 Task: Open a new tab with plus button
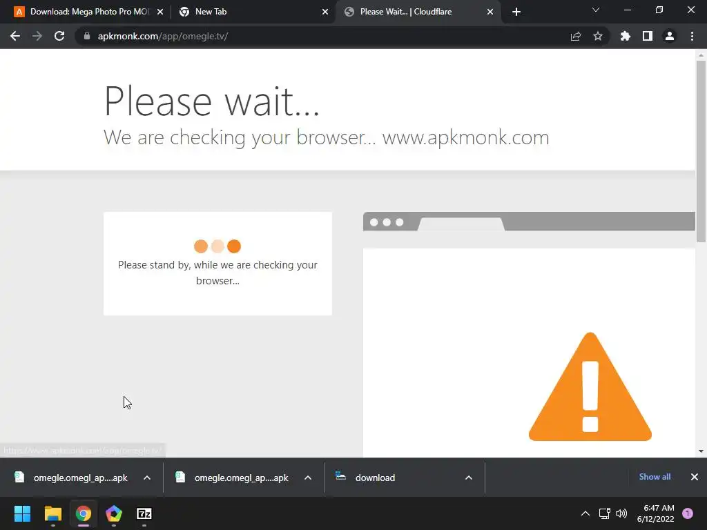[x=516, y=12]
